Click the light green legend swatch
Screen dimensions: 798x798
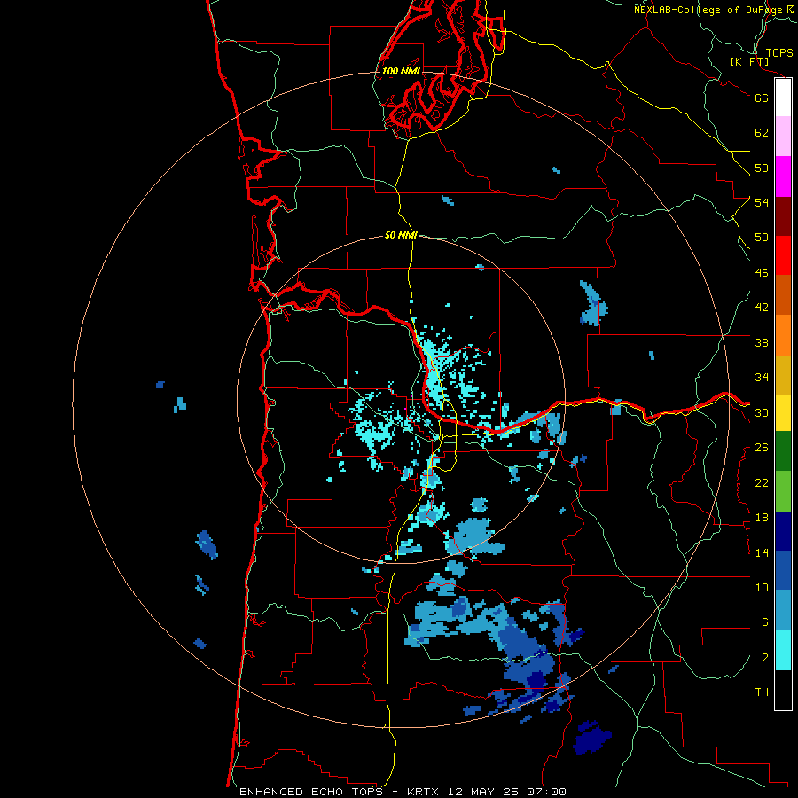tap(783, 491)
